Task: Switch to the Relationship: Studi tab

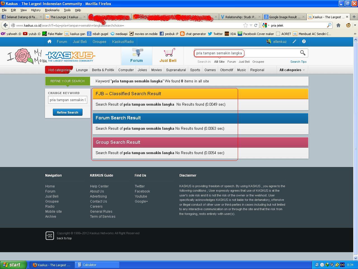Action: click(x=241, y=17)
